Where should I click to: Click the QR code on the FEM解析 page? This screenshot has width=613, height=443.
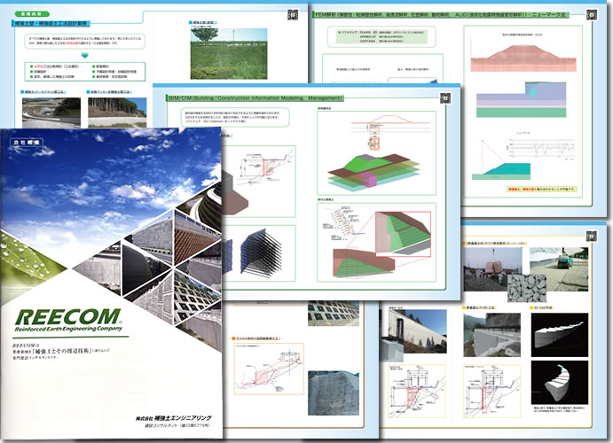592,15
